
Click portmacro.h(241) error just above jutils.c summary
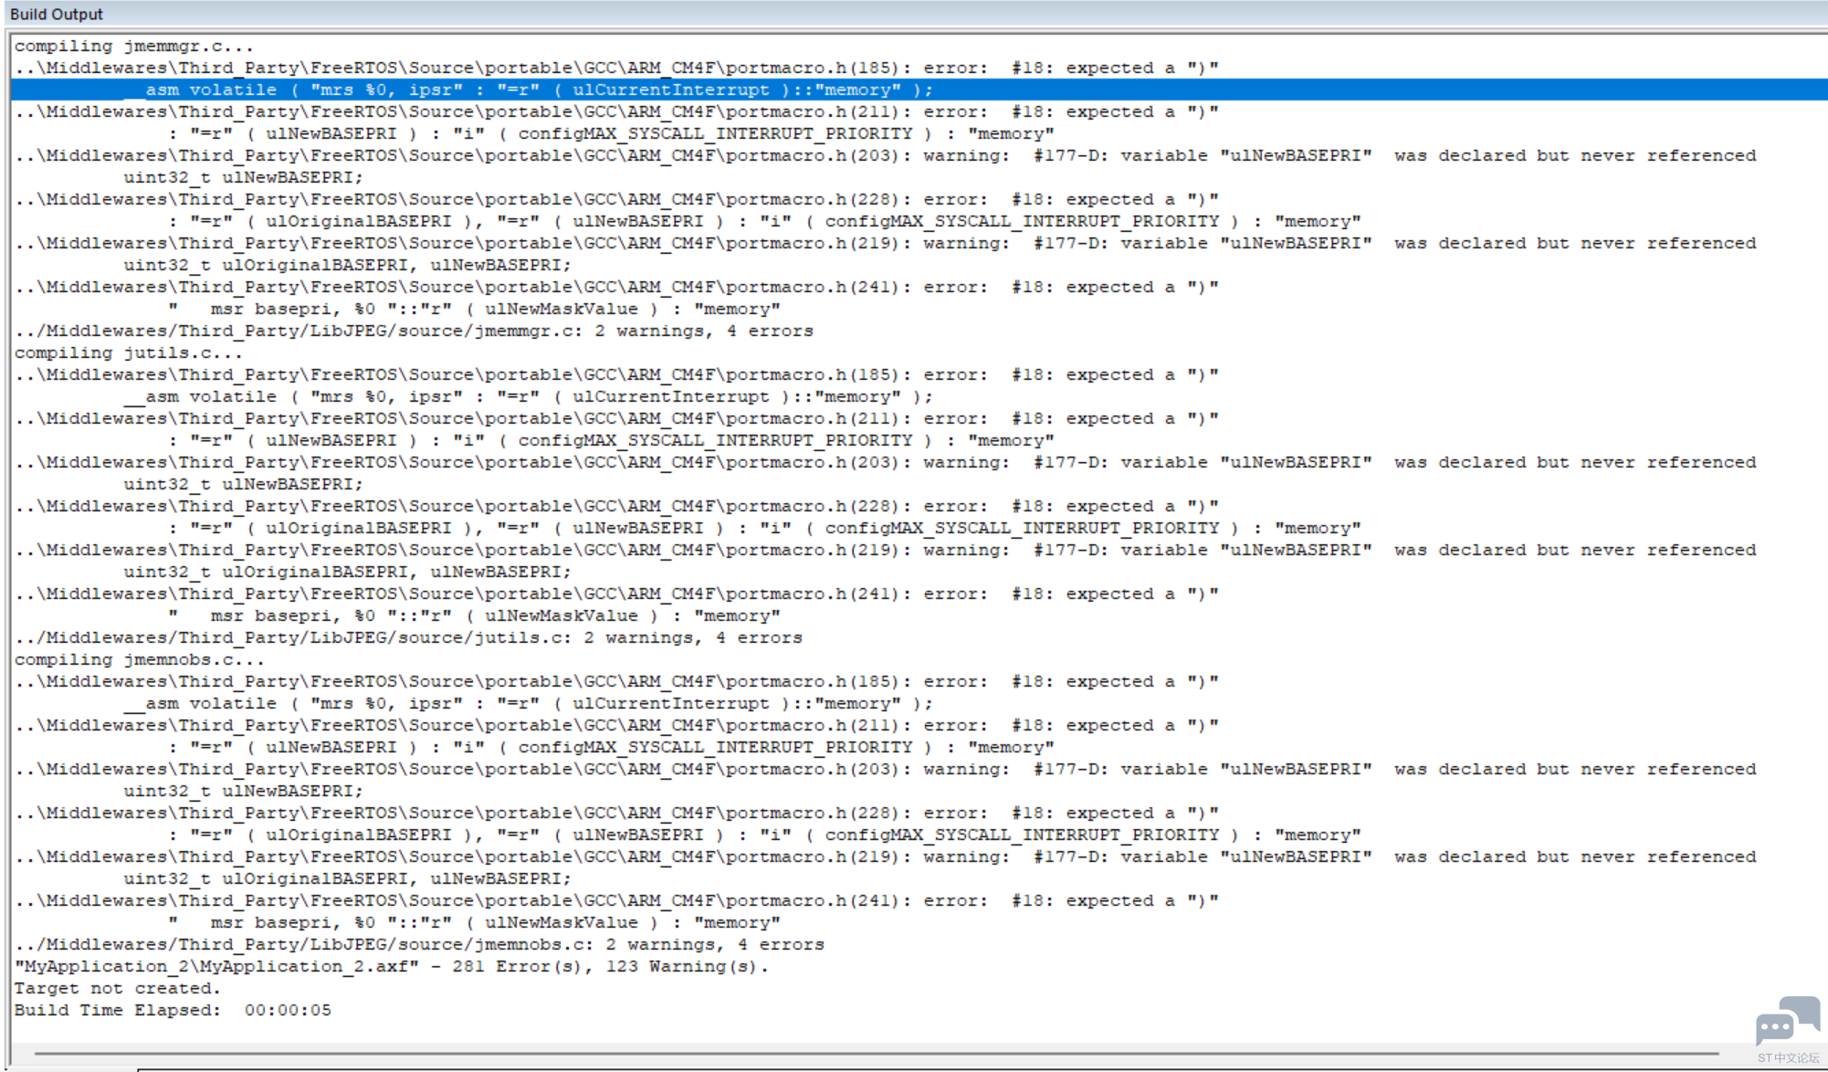(x=616, y=594)
